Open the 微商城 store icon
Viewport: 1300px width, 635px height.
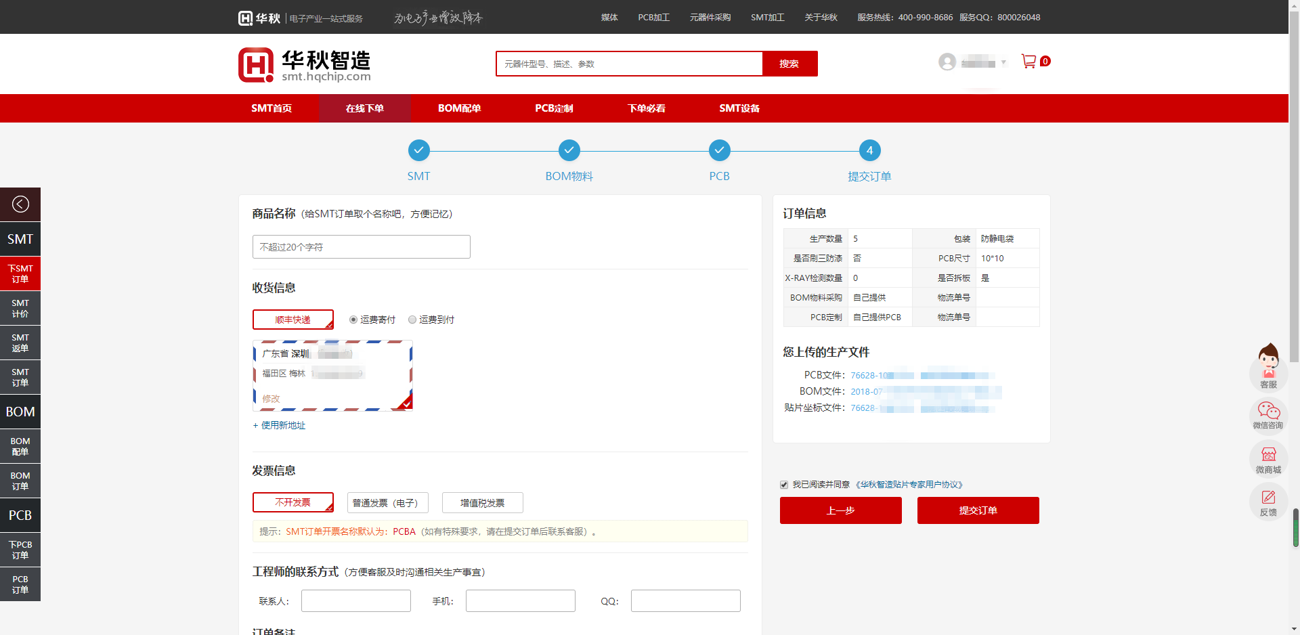[1268, 459]
